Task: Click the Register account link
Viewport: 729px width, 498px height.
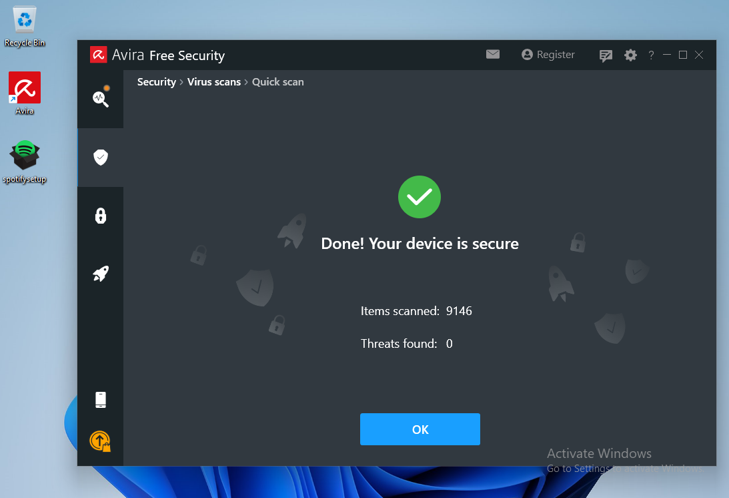Action: pos(548,55)
